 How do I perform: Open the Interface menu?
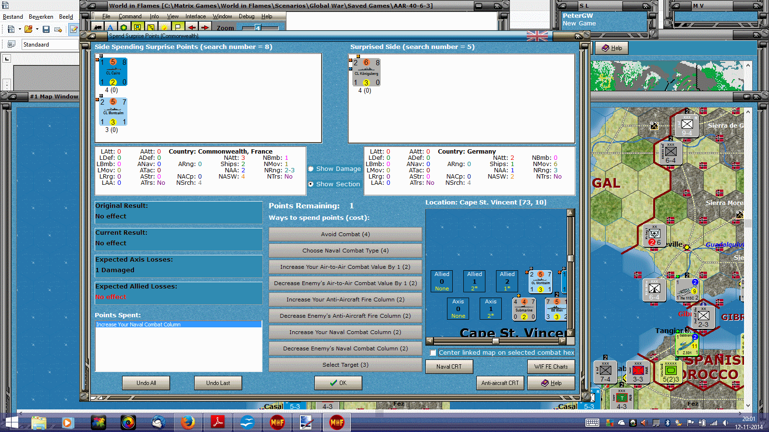[196, 16]
